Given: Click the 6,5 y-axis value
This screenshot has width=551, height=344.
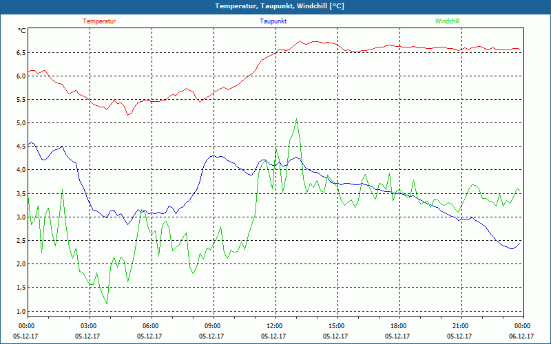Looking at the screenshot, I should [x=21, y=53].
